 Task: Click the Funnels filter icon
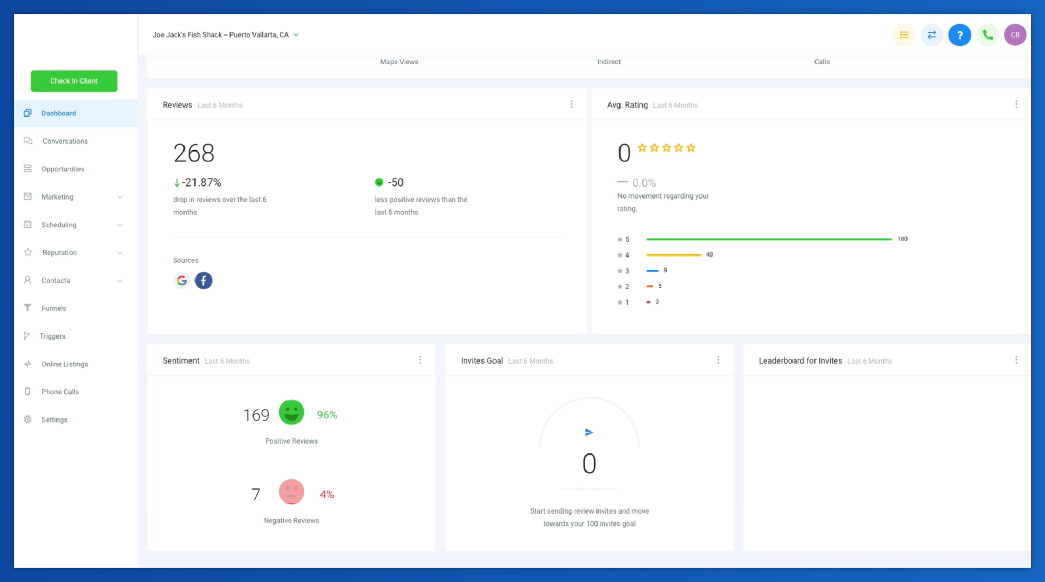pyautogui.click(x=28, y=308)
